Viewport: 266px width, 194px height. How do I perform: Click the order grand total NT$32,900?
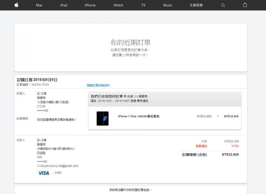click(231, 154)
